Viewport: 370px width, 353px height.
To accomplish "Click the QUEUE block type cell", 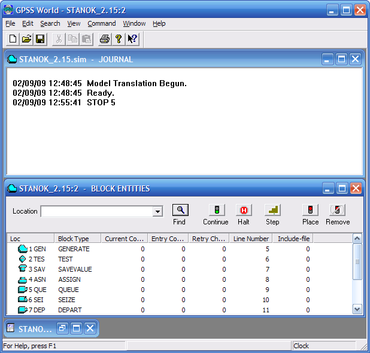I will [68, 290].
